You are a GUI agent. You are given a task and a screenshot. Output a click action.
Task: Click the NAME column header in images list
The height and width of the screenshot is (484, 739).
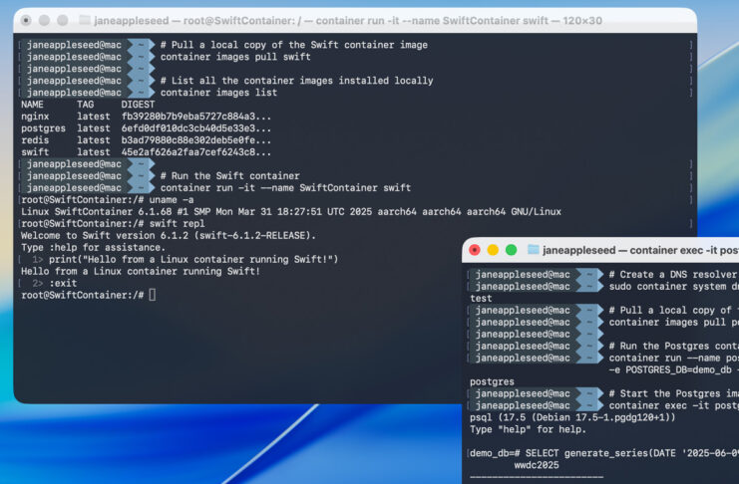pos(32,105)
